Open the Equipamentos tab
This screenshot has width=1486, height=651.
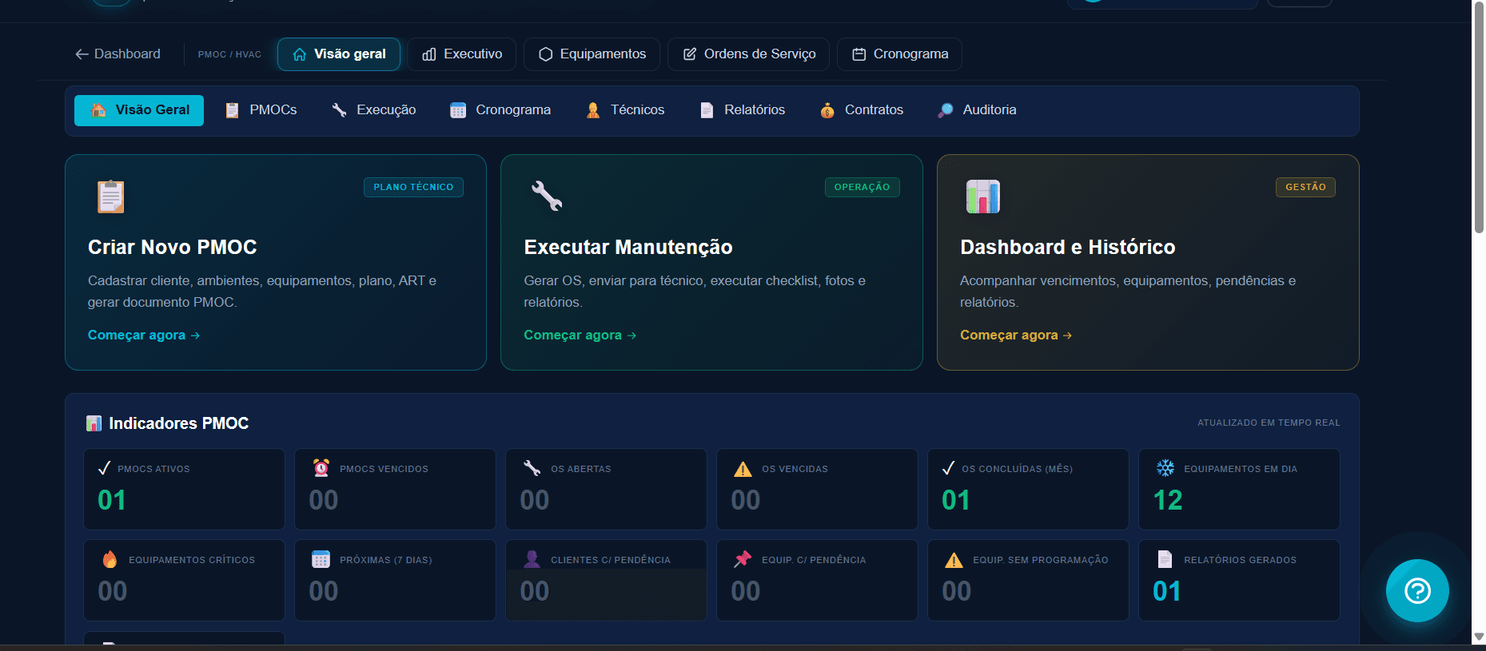[592, 54]
